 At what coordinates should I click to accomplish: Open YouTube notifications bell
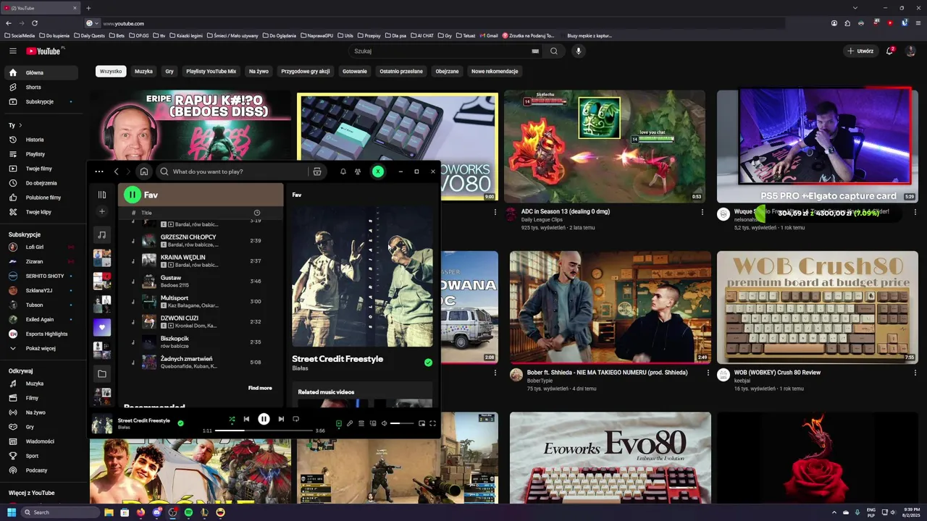[890, 51]
